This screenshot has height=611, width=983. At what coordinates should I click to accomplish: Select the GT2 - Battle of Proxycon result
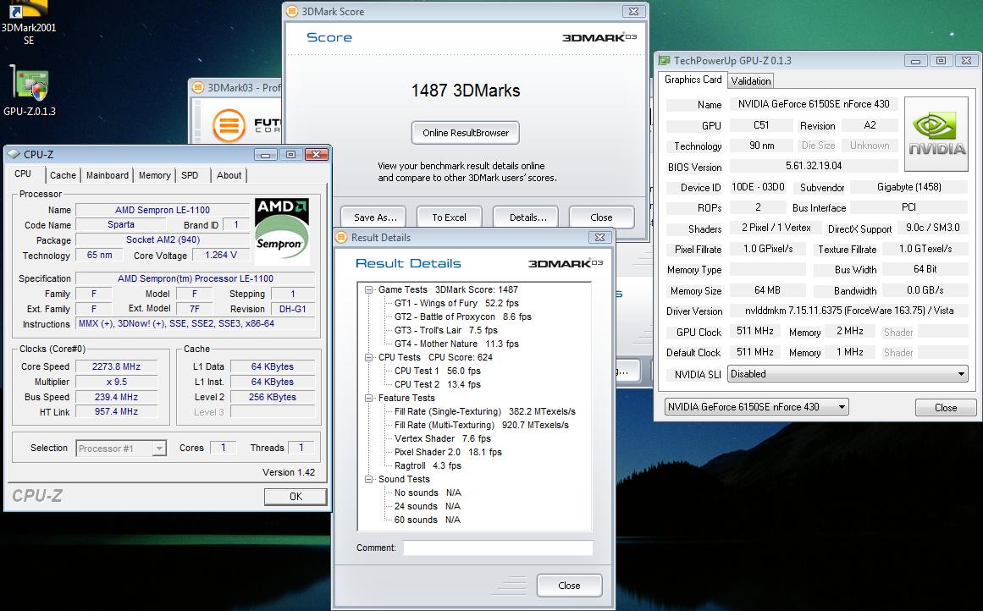pyautogui.click(x=462, y=317)
